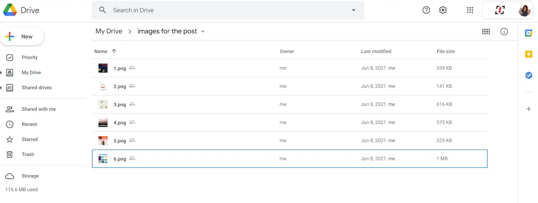This screenshot has width=538, height=203.
Task: Click the Shared with me people icon
Action: (10, 109)
